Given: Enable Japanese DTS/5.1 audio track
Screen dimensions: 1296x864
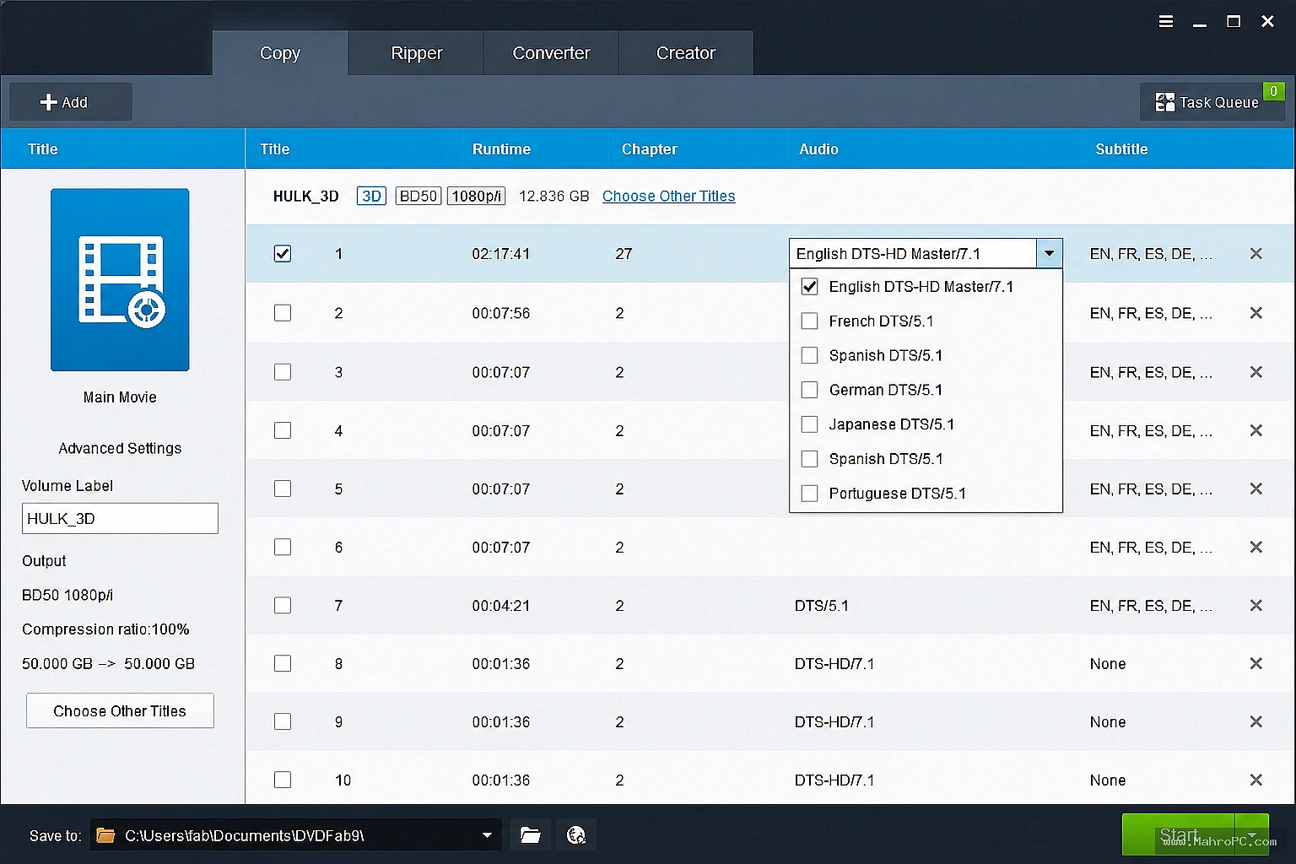Looking at the screenshot, I should pyautogui.click(x=809, y=424).
